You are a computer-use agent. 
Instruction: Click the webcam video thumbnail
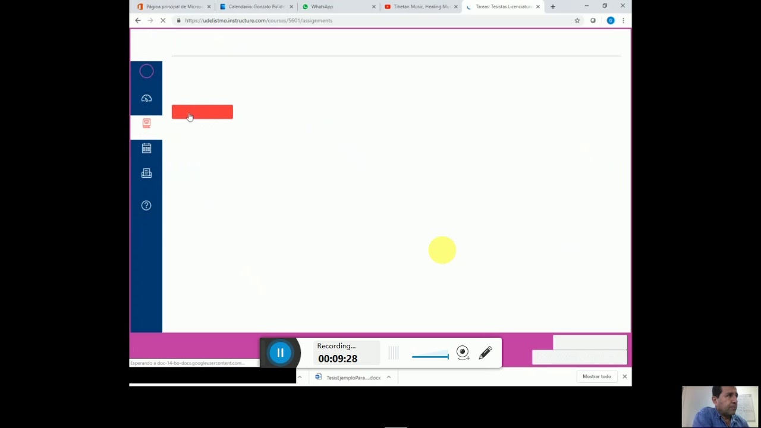point(720,407)
